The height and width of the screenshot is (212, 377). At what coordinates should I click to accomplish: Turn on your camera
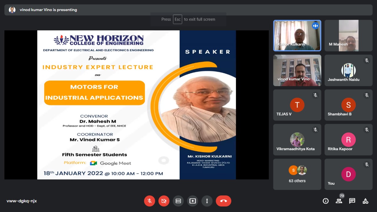point(164,201)
